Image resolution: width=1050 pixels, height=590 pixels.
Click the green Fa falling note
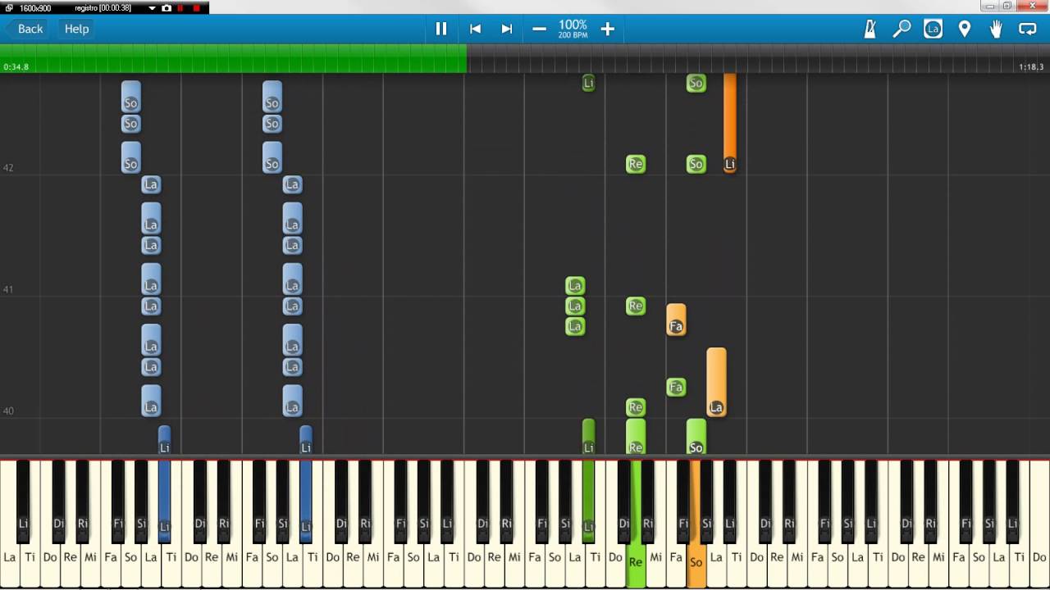[676, 387]
